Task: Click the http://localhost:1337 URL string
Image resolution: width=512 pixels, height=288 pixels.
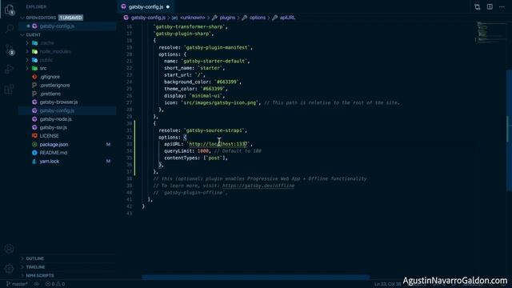Action: coord(218,144)
